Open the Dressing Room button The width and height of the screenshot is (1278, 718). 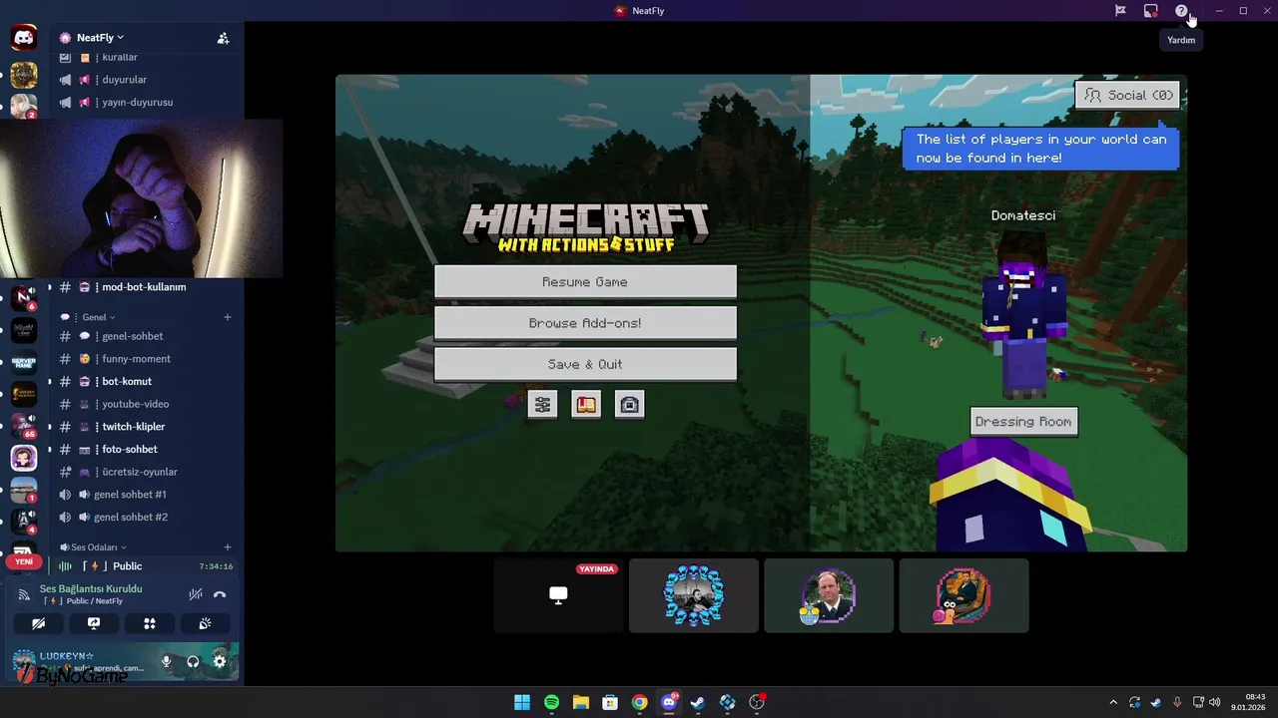click(1023, 422)
